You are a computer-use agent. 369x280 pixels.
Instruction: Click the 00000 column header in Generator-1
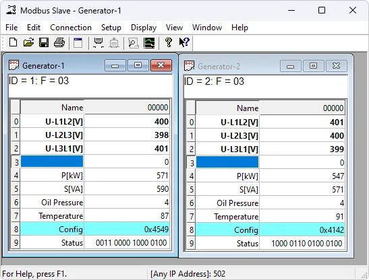[x=127, y=107]
